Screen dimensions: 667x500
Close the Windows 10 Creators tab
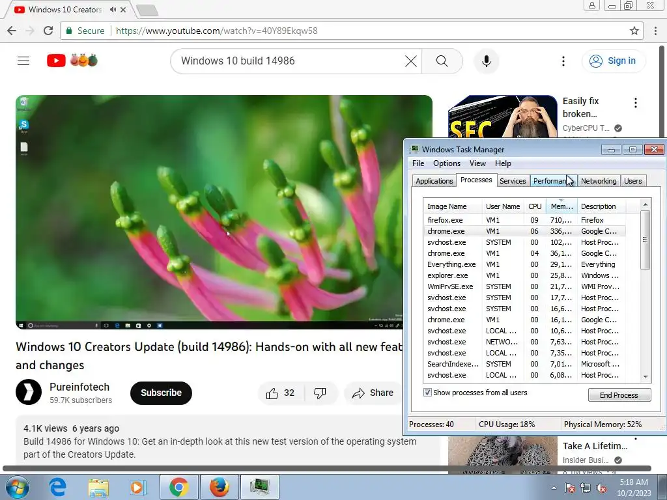[123, 9]
